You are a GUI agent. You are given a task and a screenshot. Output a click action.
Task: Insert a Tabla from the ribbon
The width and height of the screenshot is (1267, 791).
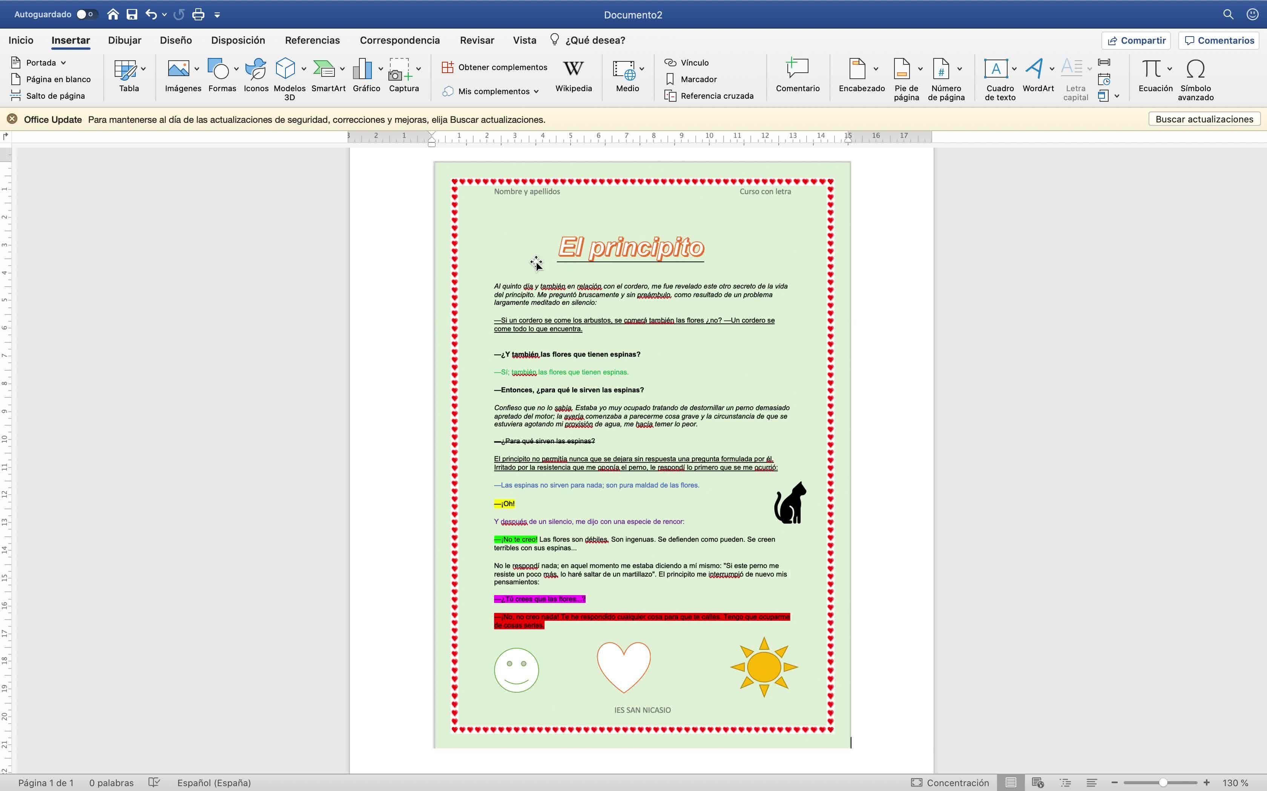(x=126, y=70)
